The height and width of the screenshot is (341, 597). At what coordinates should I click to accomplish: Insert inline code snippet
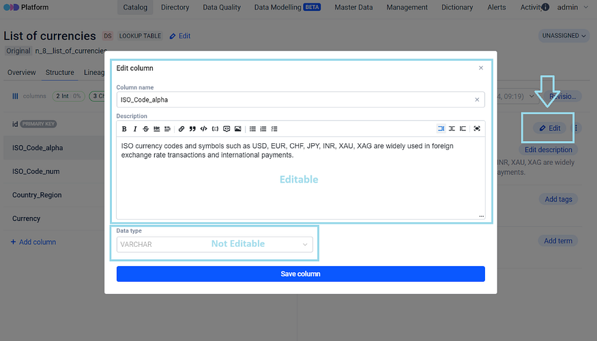pyautogui.click(x=203, y=128)
